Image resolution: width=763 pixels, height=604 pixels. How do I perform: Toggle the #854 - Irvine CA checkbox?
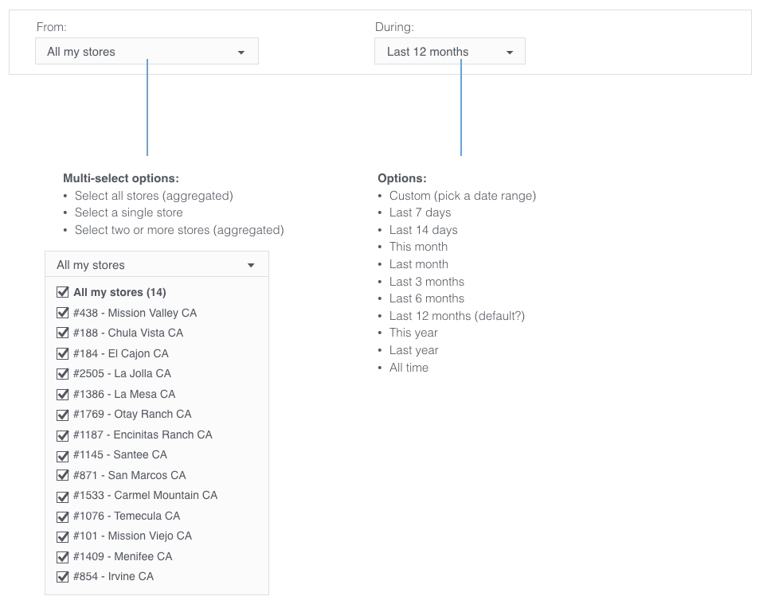click(63, 576)
